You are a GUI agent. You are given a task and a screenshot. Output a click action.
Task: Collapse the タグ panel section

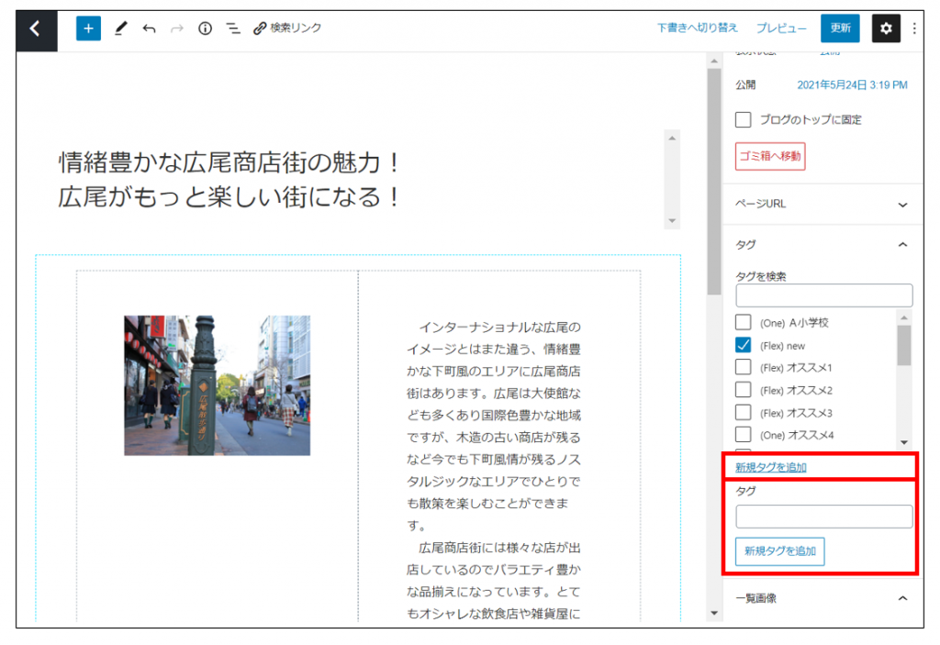pyautogui.click(x=901, y=245)
